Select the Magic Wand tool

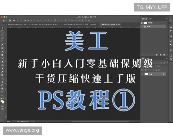click(x=2, y=38)
